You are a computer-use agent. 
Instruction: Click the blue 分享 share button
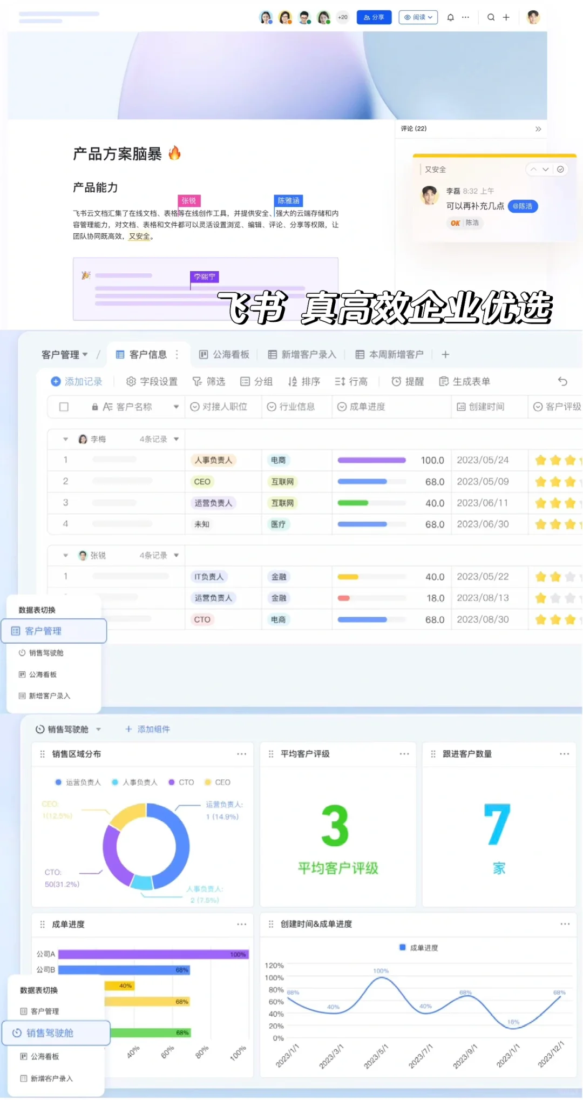374,17
